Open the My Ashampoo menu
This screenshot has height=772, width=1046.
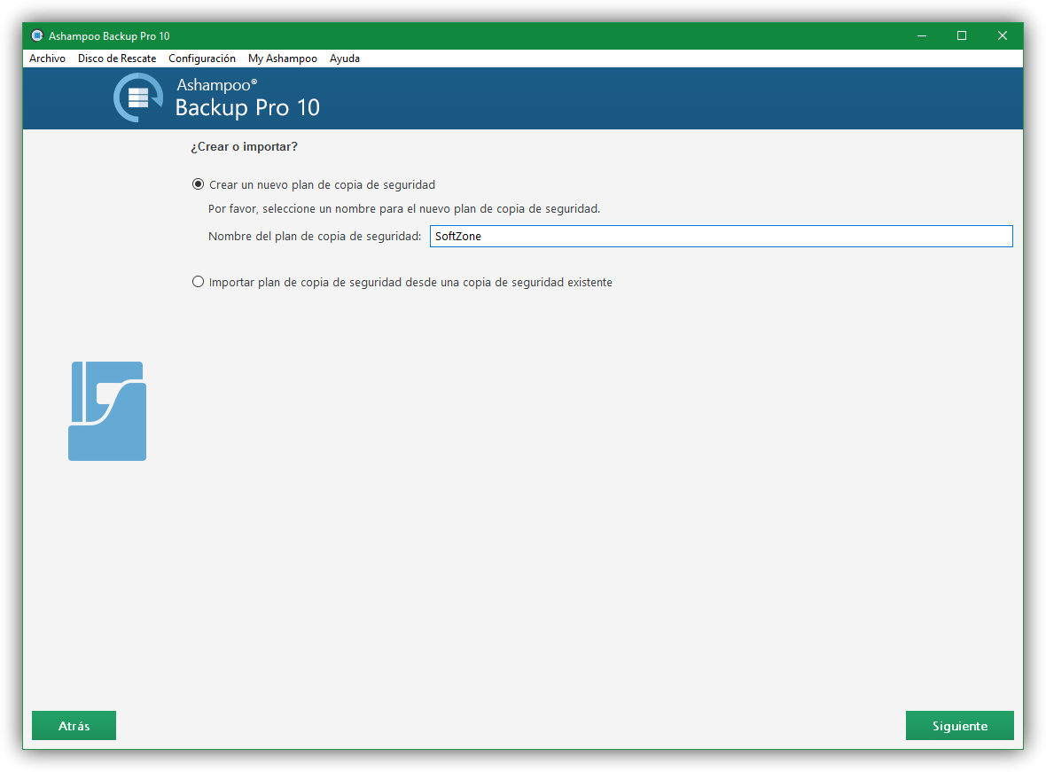point(283,58)
